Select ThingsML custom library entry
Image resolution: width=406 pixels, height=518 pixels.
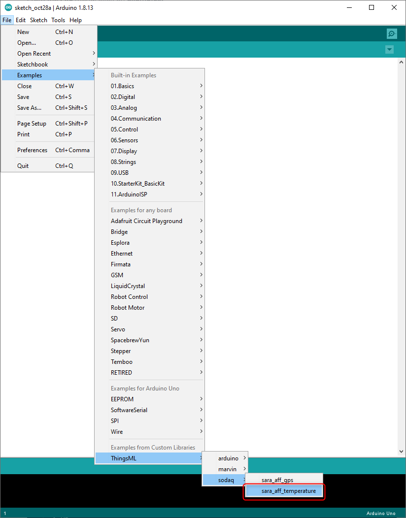click(149, 458)
